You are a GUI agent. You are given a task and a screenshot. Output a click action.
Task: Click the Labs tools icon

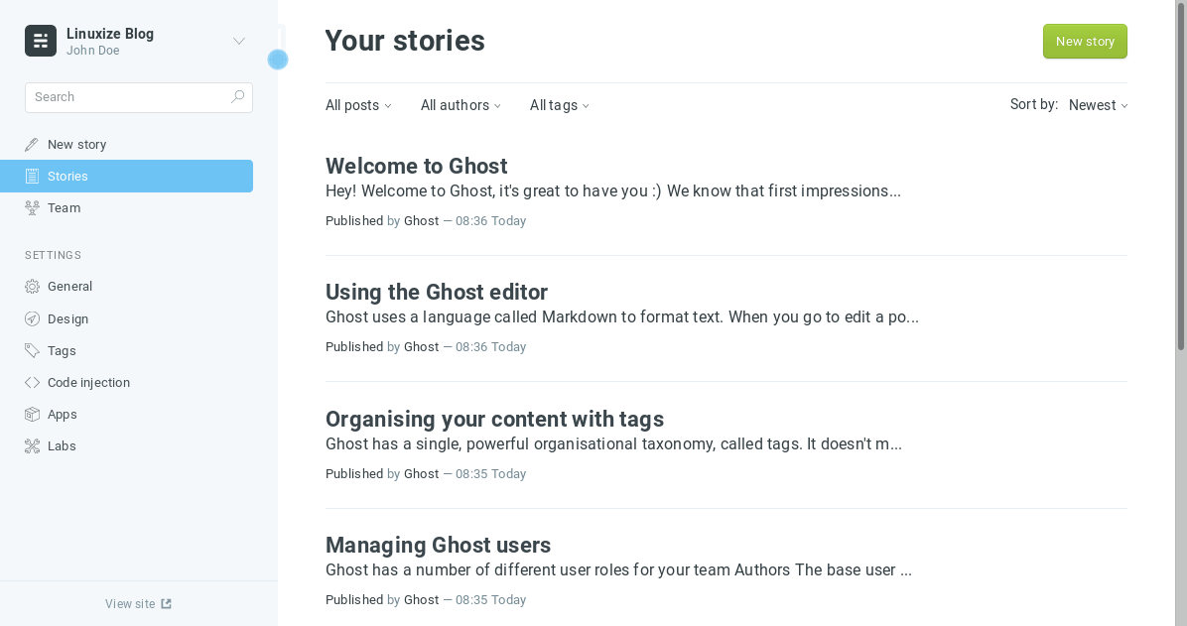pos(32,445)
